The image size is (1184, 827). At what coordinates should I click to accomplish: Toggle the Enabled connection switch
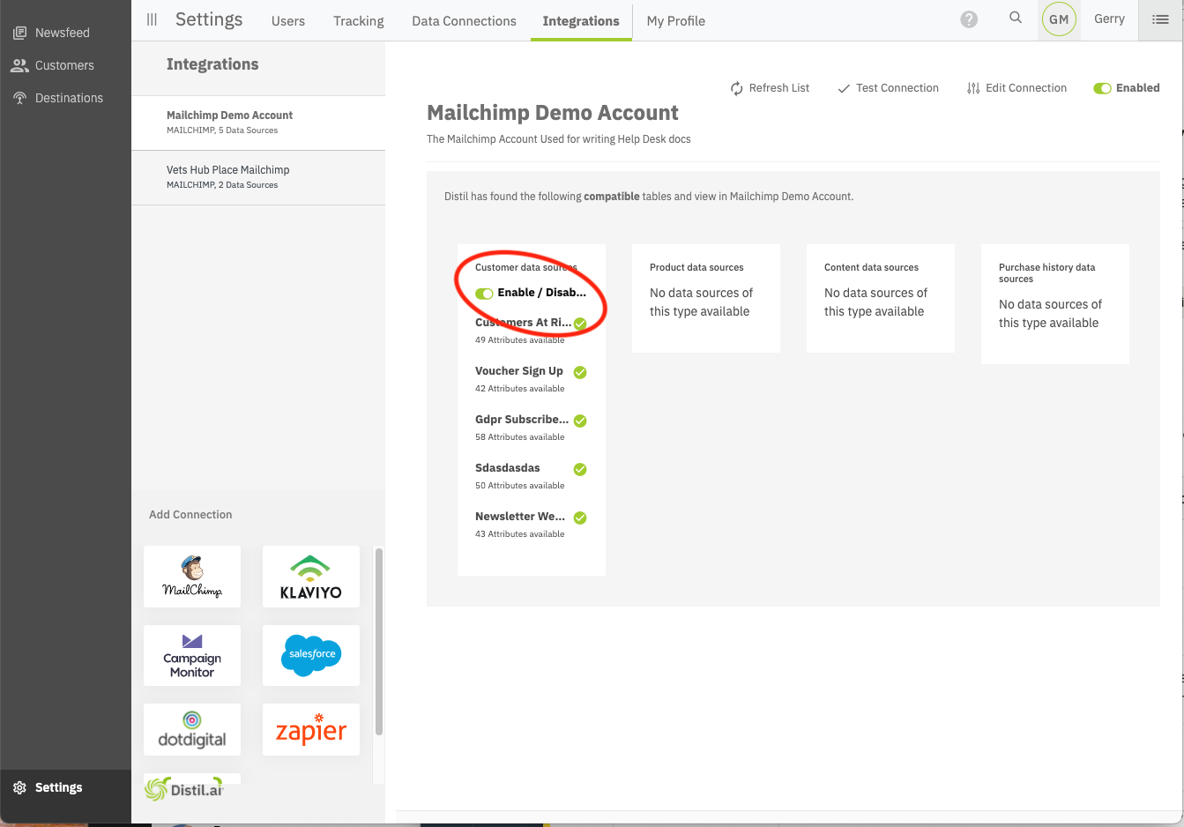[x=1102, y=88]
